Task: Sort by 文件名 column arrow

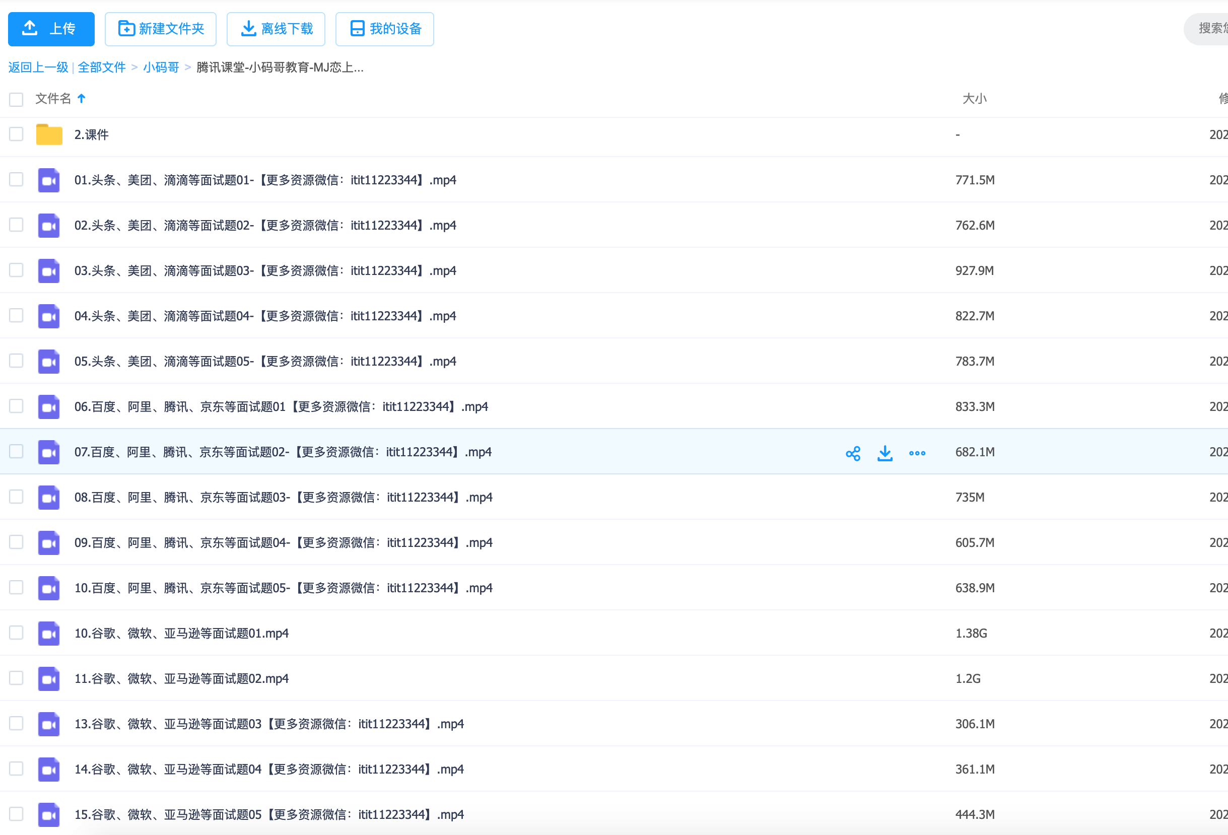Action: [x=82, y=98]
